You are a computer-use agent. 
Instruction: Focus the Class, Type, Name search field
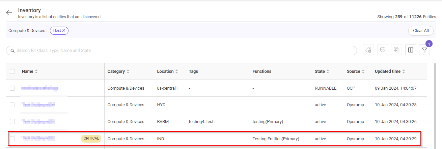pos(182,51)
